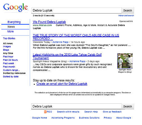Viewport: 142px width, 125px height.
Task: Filter results to Past week
Action: point(8,63)
